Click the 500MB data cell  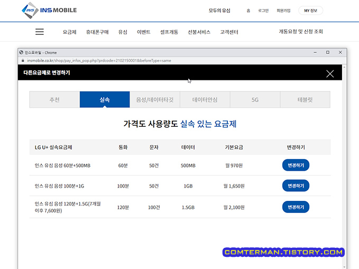coord(188,165)
